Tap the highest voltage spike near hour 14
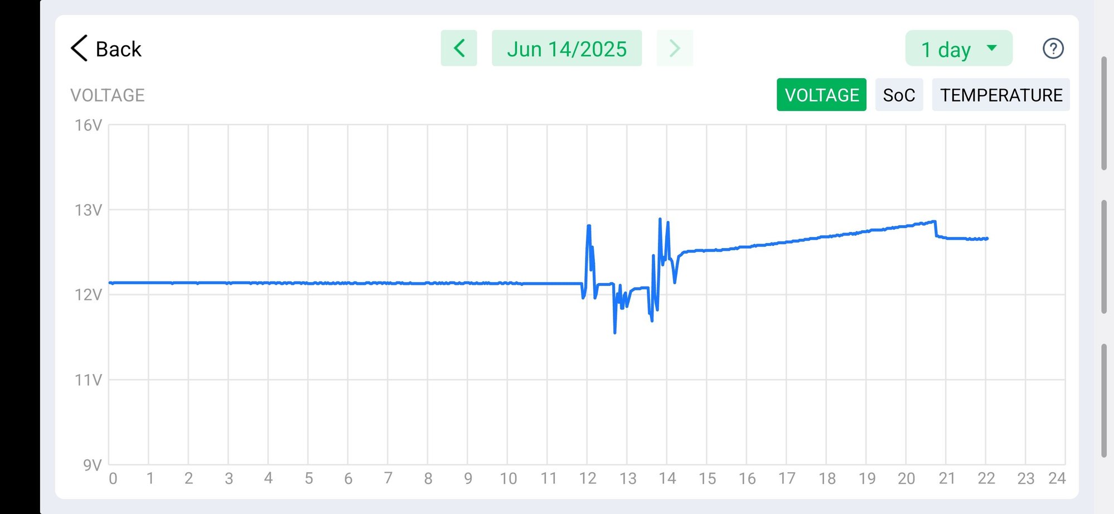 coord(660,219)
